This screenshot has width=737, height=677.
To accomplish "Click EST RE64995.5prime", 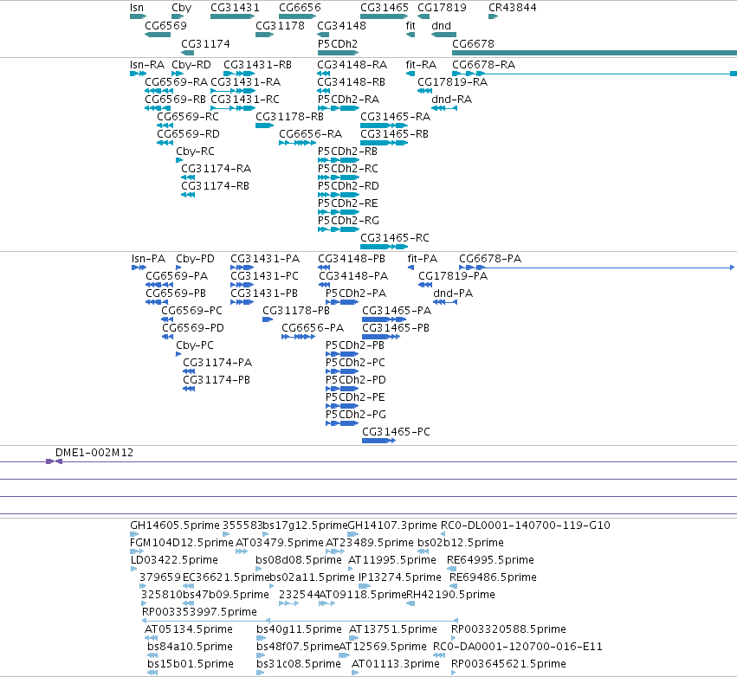I will 452,569.
